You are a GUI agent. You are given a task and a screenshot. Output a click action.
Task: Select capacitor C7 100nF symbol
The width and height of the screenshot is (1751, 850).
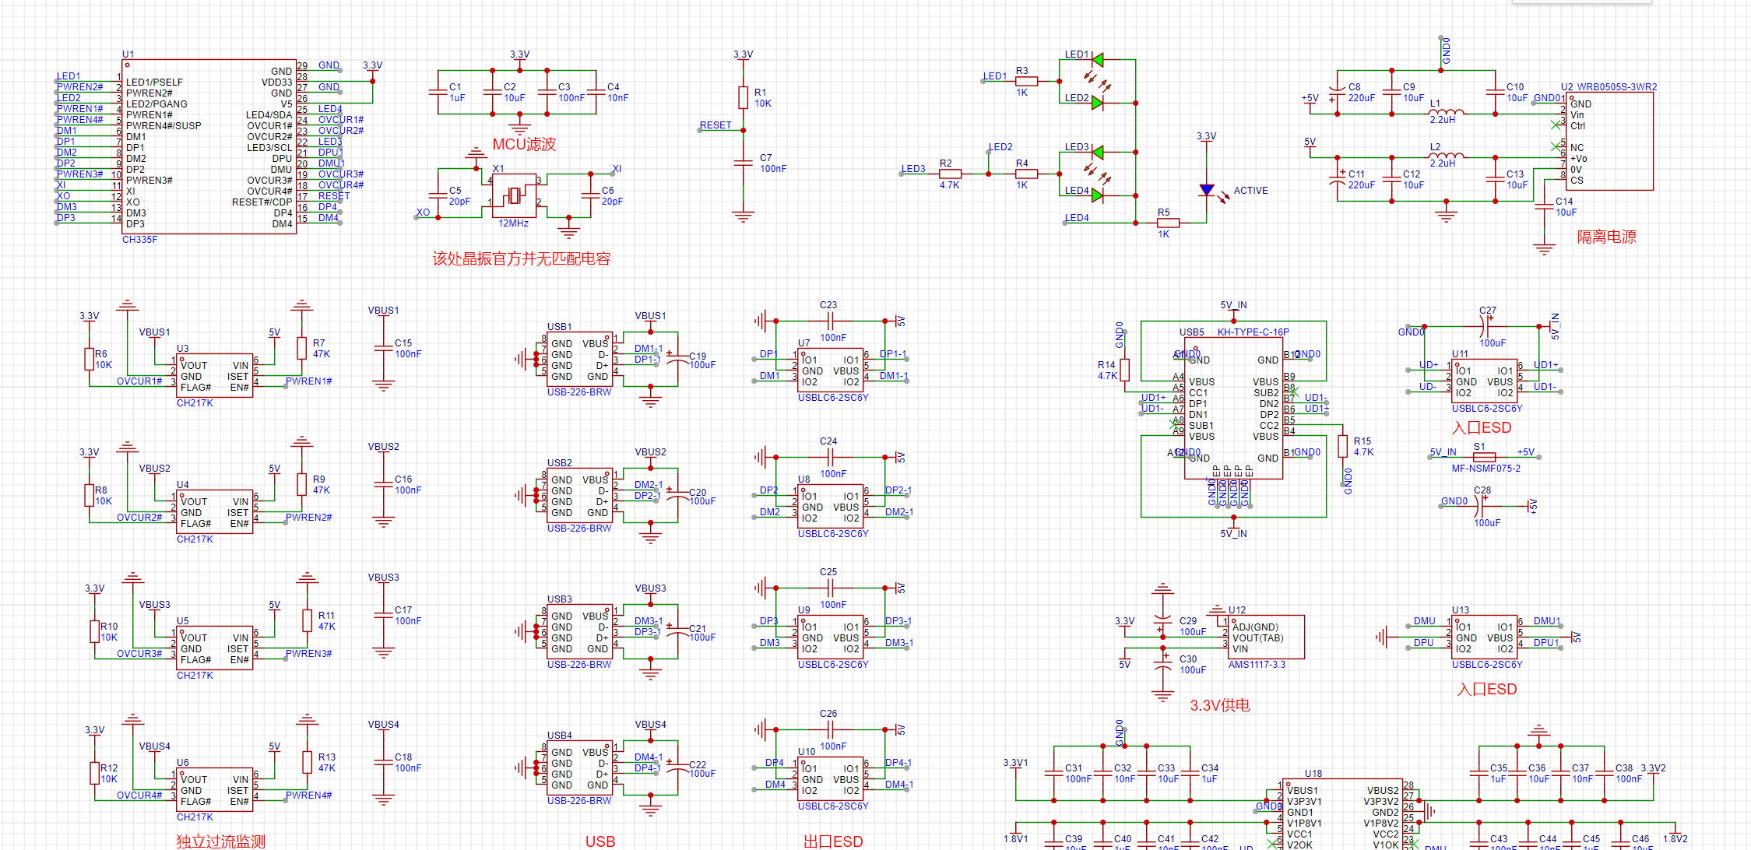(744, 163)
